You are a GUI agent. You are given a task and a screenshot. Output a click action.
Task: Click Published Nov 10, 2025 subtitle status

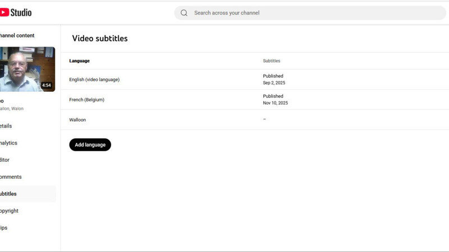pyautogui.click(x=275, y=99)
